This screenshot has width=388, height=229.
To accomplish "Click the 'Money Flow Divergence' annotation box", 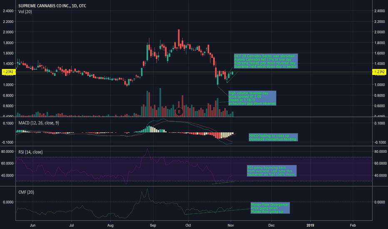I will (x=270, y=208).
